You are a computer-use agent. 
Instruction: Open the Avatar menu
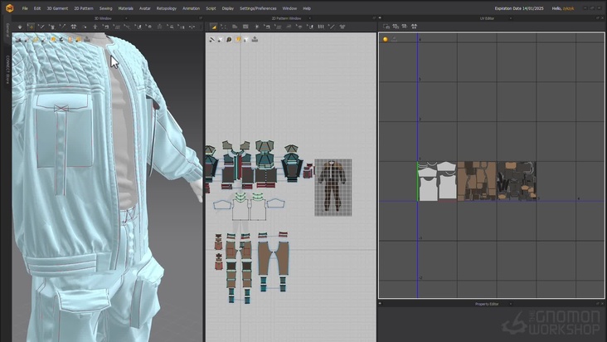tap(145, 8)
